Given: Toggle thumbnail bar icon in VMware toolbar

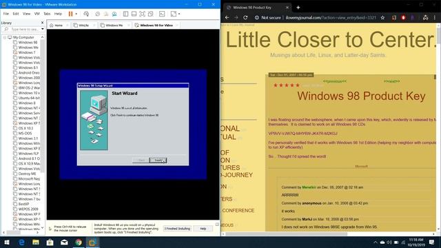Looking at the screenshot, I should pyautogui.click(x=134, y=14).
